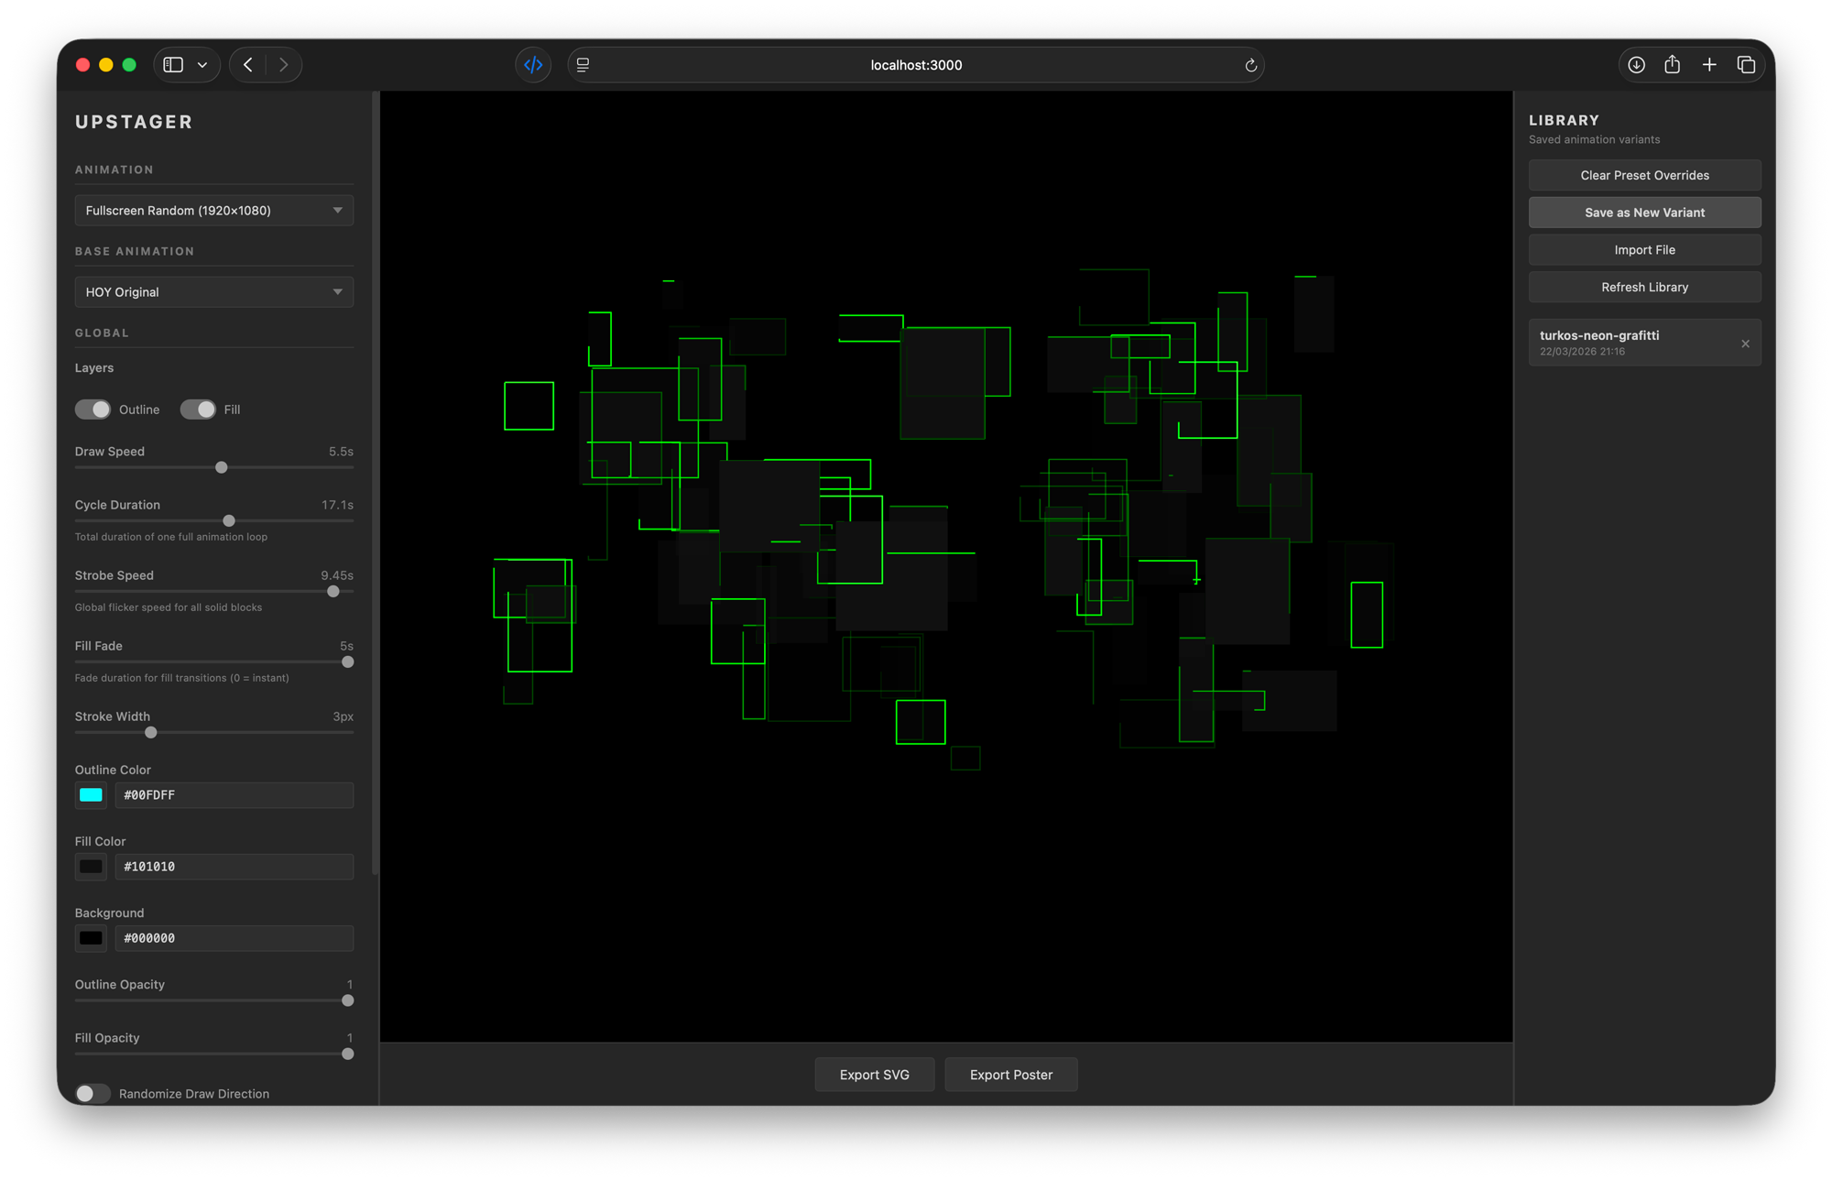Open the sidebar menu chevron in toolbar
This screenshot has height=1180, width=1832.
pos(202,65)
